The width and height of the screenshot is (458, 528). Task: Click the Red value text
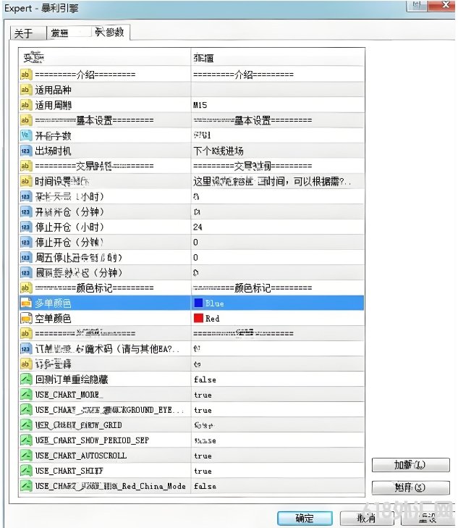212,319
